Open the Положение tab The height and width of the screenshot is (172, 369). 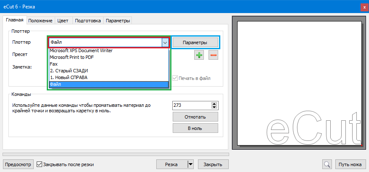tap(40, 21)
